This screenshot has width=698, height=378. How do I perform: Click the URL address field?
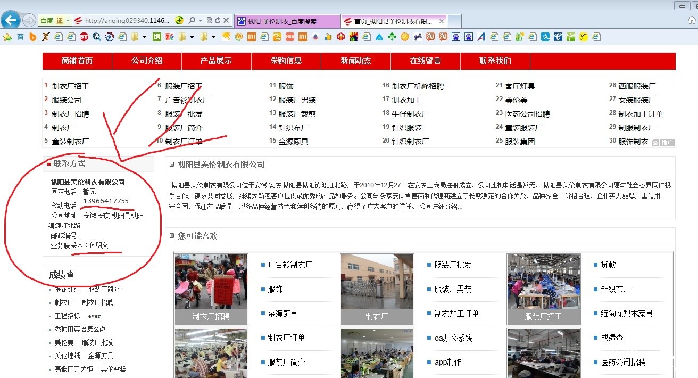[127, 21]
